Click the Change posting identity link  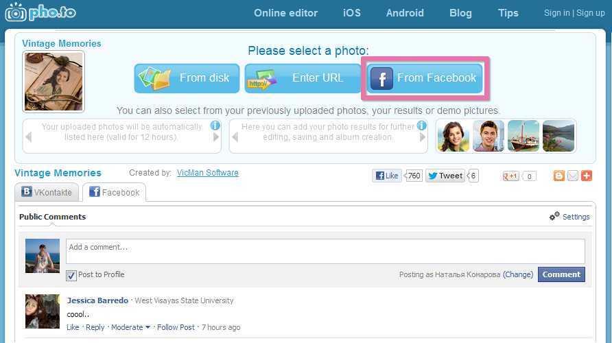coord(518,274)
